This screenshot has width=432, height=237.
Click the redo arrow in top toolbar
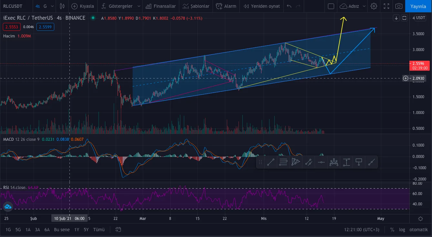tap(298, 6)
